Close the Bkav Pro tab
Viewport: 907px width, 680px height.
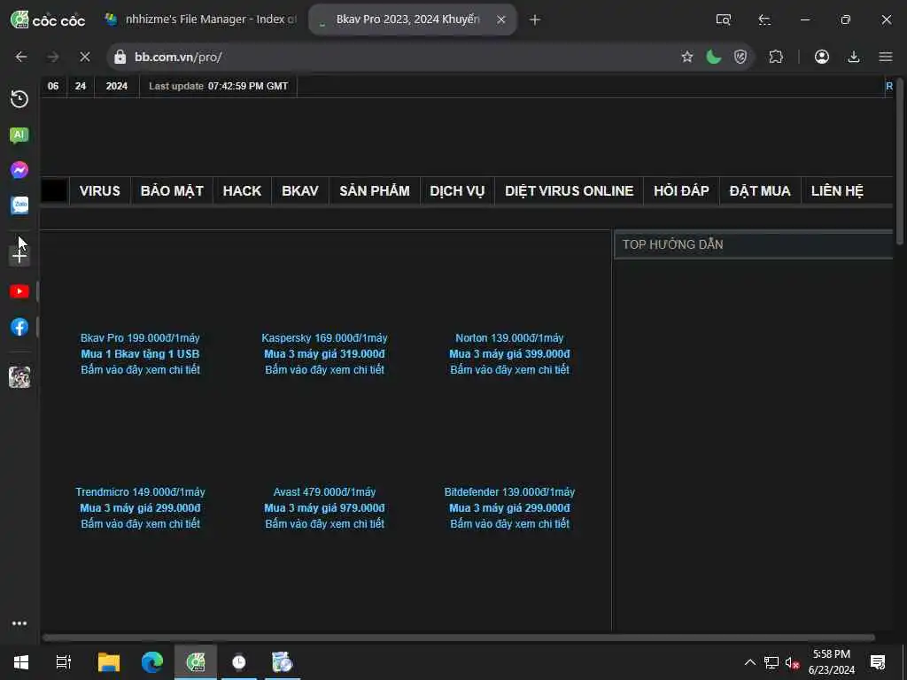[501, 19]
